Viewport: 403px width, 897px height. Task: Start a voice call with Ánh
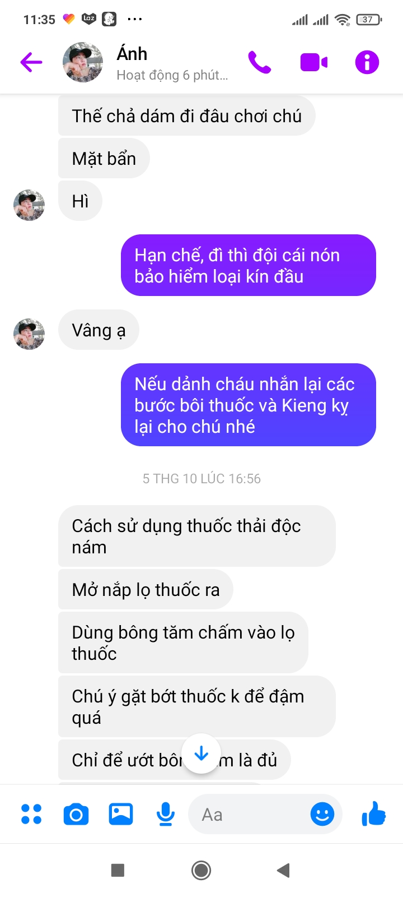259,62
